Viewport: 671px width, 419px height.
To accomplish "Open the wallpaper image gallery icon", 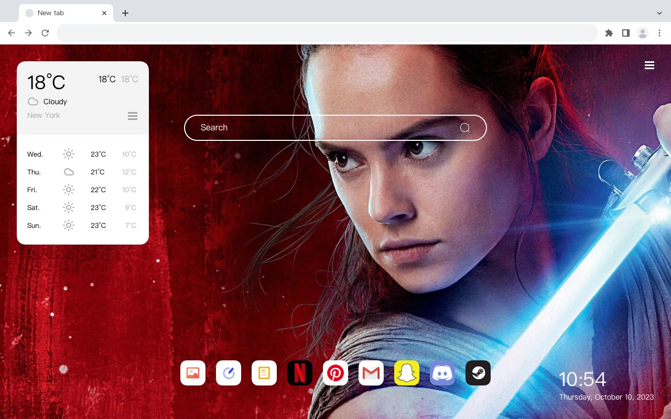I will tap(193, 373).
